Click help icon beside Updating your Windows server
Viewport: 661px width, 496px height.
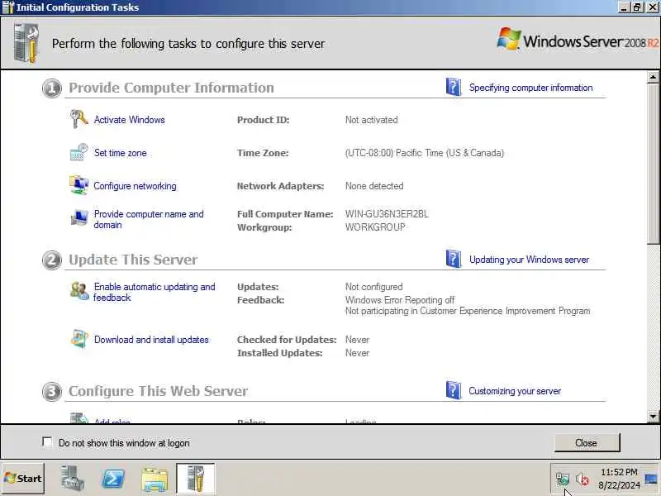tap(453, 259)
